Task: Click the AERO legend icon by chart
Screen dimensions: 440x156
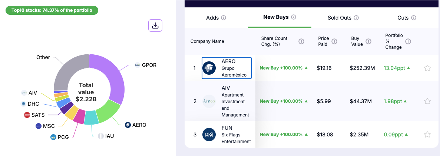Action: coord(128,125)
